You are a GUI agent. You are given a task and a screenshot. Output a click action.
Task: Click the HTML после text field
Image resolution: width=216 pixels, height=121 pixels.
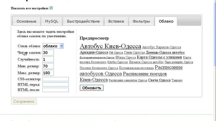55,90
